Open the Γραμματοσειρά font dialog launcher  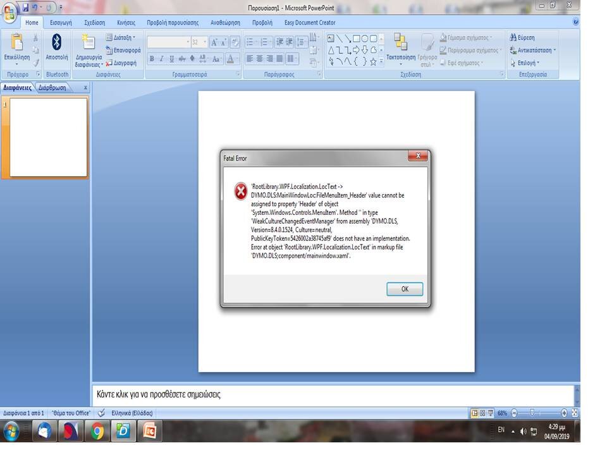[238, 74]
